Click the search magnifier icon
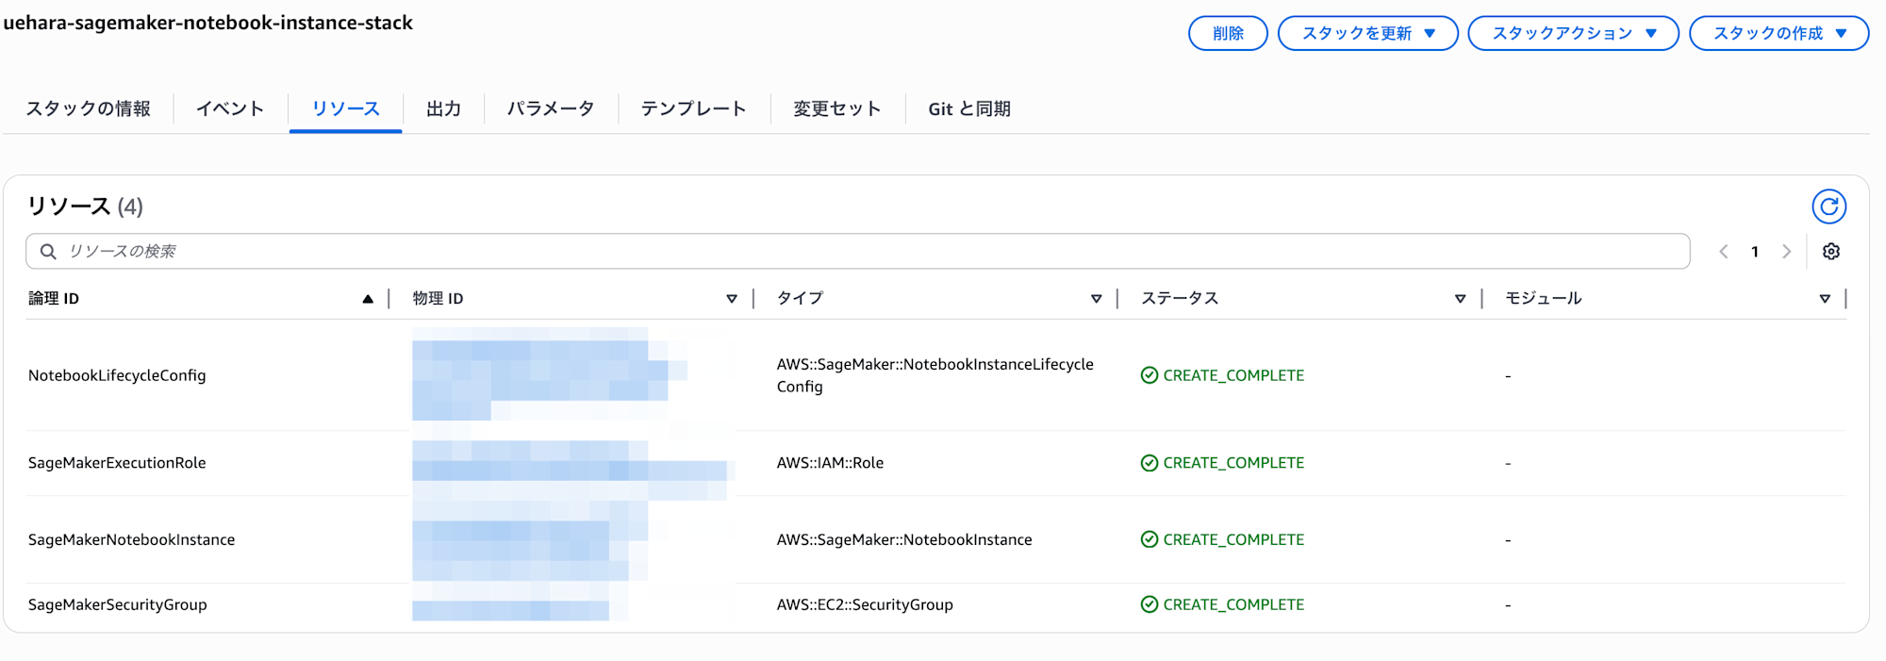The height and width of the screenshot is (661, 1886). pyautogui.click(x=48, y=252)
